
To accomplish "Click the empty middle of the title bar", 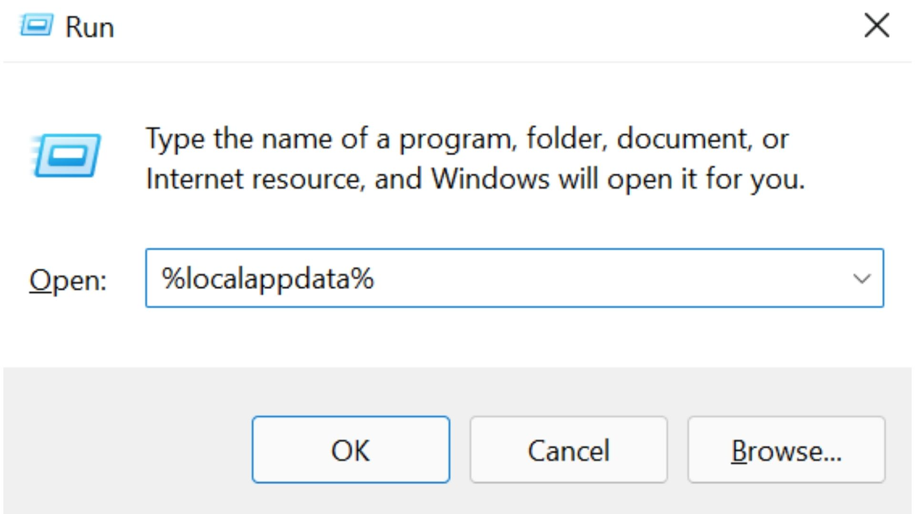I will 457,27.
